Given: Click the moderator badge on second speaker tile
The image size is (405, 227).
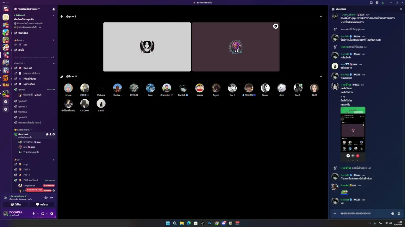Looking at the screenshot, I should click(276, 26).
